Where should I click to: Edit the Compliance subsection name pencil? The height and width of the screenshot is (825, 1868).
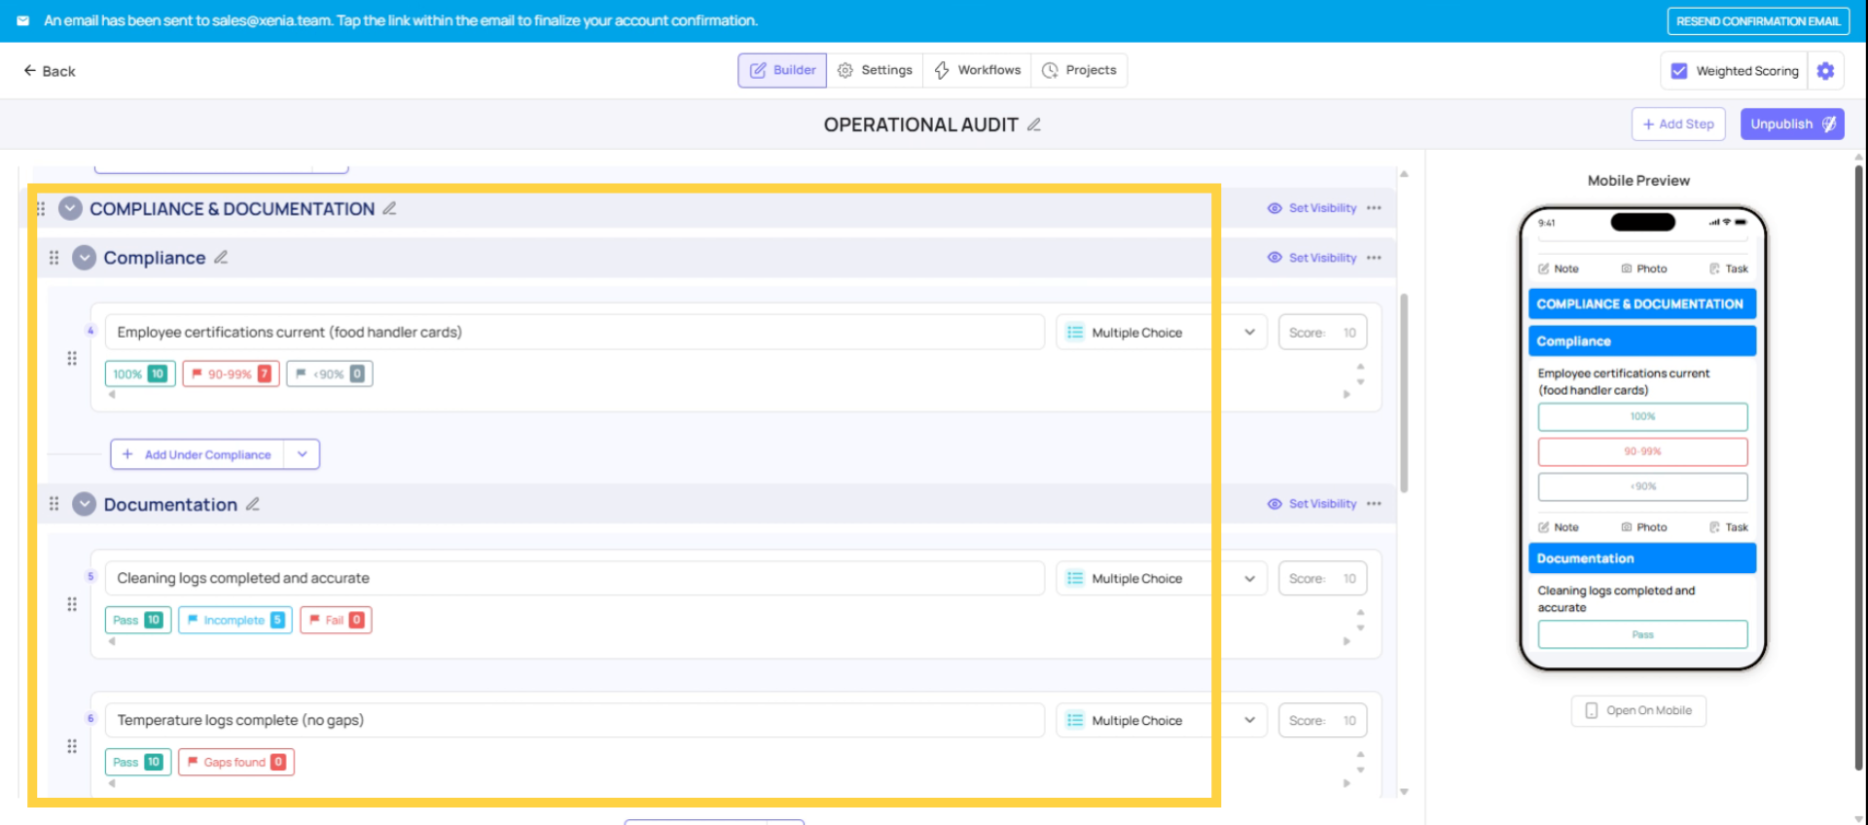click(221, 257)
